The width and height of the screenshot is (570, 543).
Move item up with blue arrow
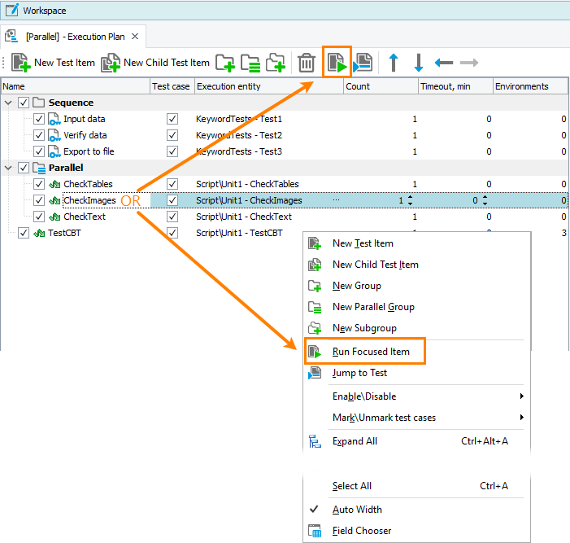tap(394, 63)
